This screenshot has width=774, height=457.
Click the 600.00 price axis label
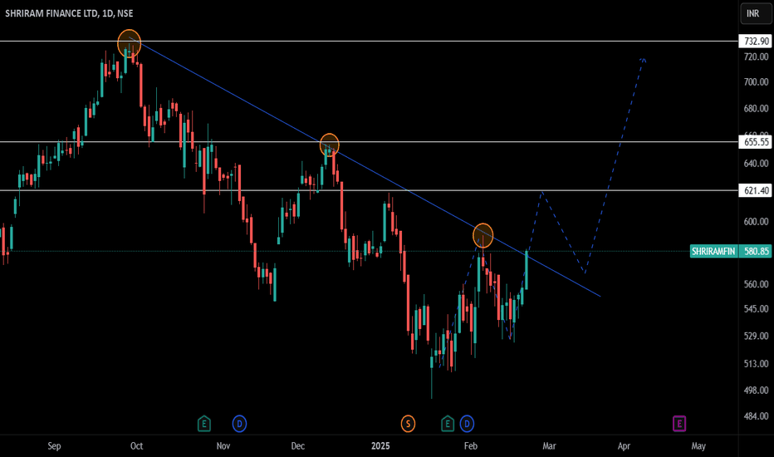point(757,222)
